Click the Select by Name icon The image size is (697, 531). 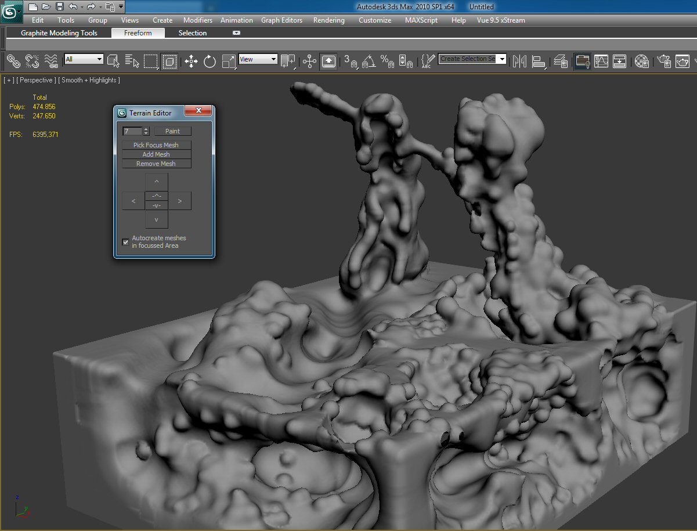132,60
